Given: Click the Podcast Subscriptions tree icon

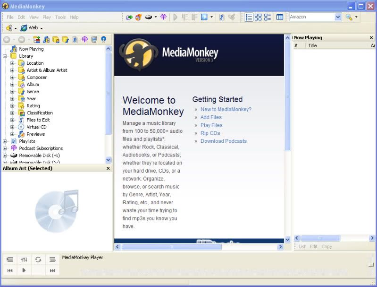Looking at the screenshot, I should tap(14, 148).
